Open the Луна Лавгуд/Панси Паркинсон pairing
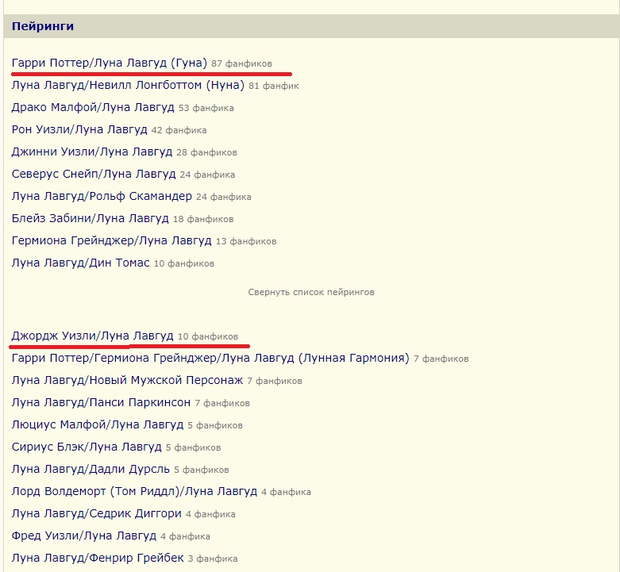 click(101, 402)
